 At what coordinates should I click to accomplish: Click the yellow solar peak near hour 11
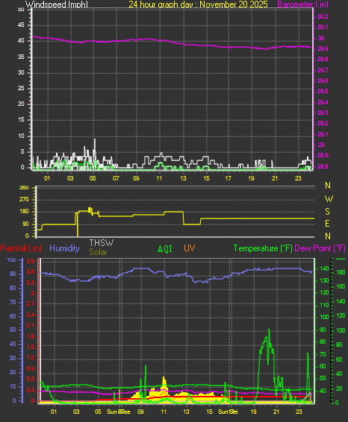pyautogui.click(x=164, y=378)
